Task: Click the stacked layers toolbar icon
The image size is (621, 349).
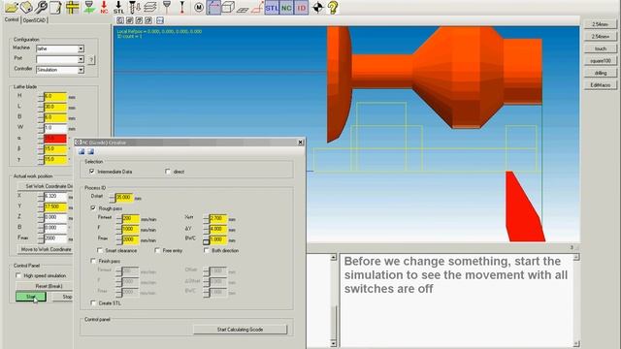Action: (x=150, y=7)
